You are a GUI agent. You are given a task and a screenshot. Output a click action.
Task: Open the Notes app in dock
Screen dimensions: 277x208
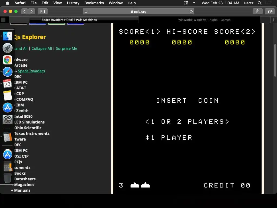(x=7, y=96)
